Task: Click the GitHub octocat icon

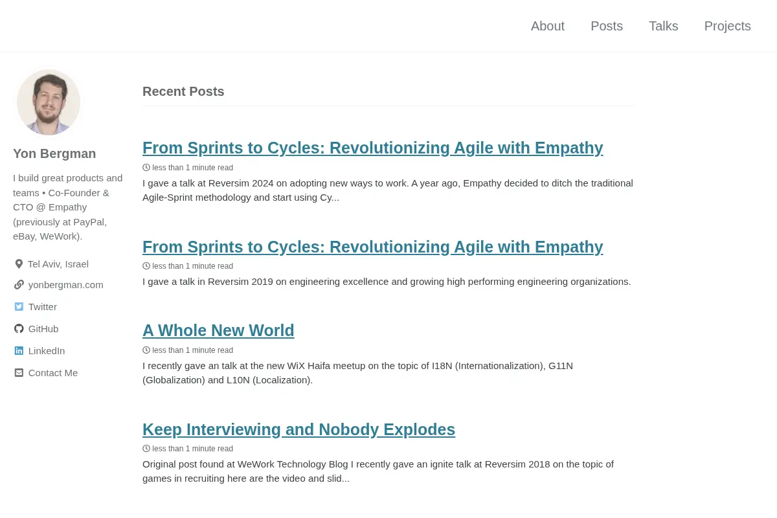Action: (x=19, y=329)
